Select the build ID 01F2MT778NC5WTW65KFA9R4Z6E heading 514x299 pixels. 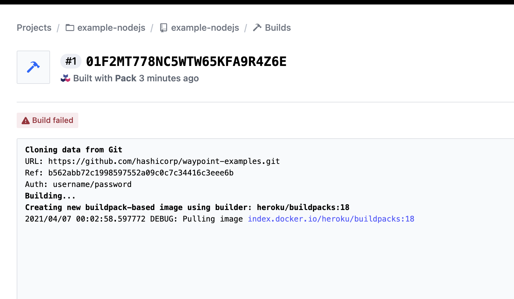(x=186, y=61)
